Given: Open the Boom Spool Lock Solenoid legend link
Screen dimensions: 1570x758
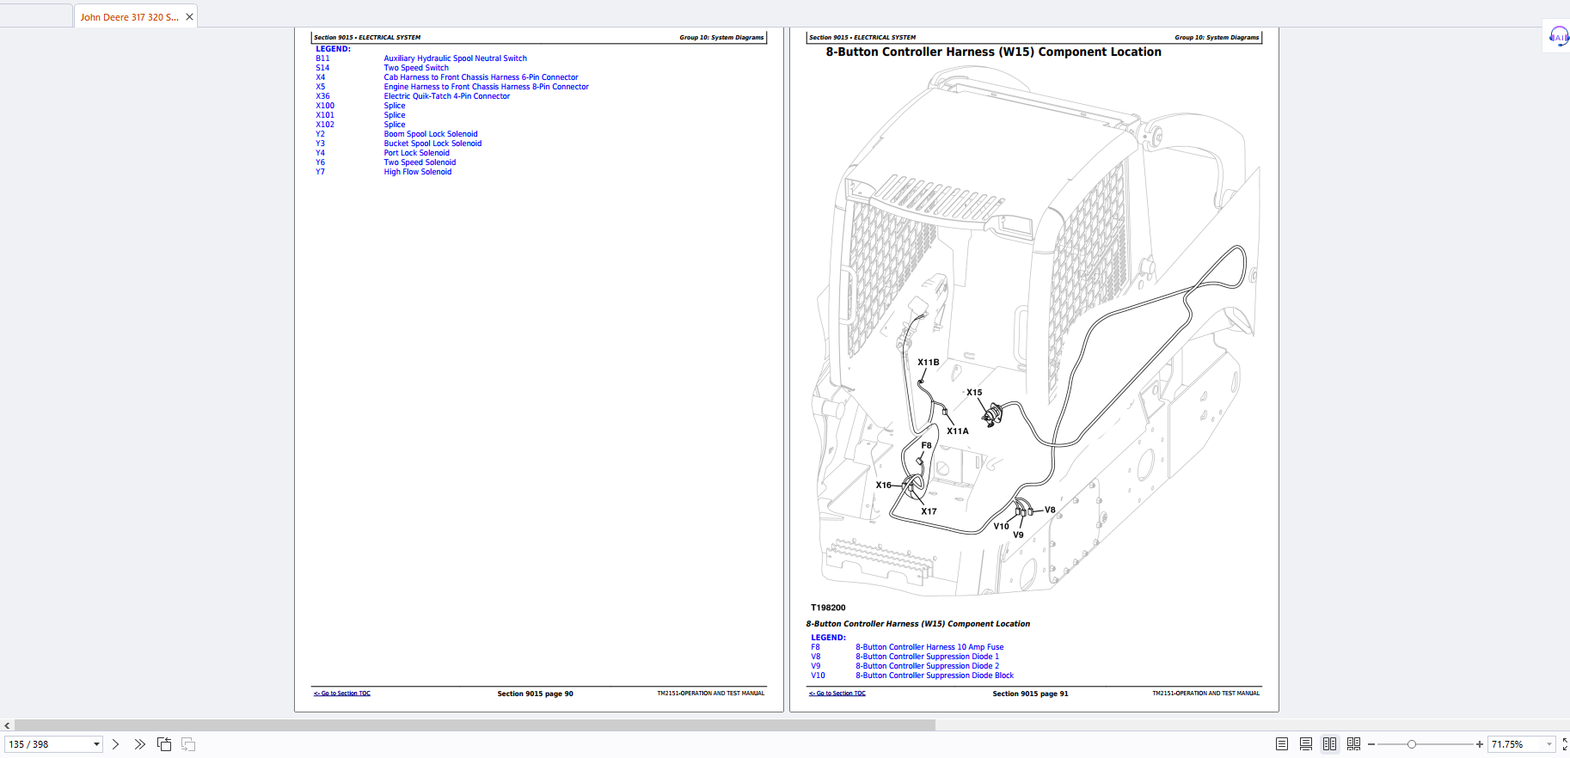Looking at the screenshot, I should coord(430,134).
